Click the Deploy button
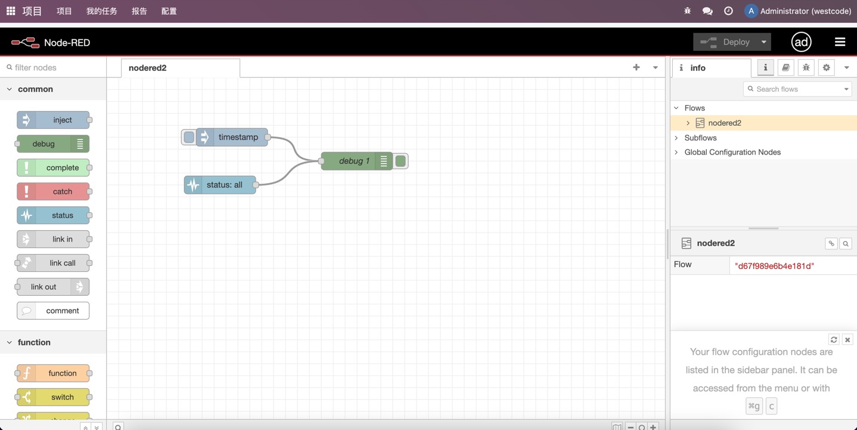This screenshot has height=430, width=857. coord(726,42)
